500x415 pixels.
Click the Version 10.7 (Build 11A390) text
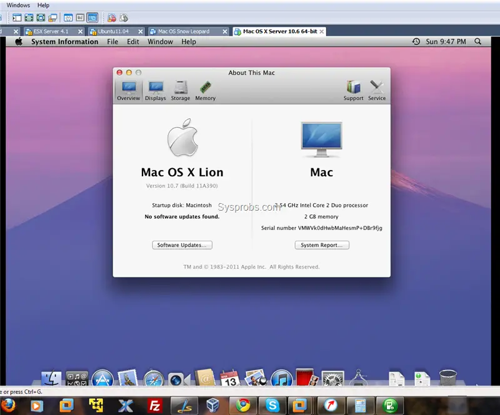point(182,186)
